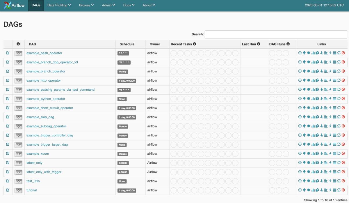
Task: Open Graph View for example_http_operator
Action: tap(309, 81)
